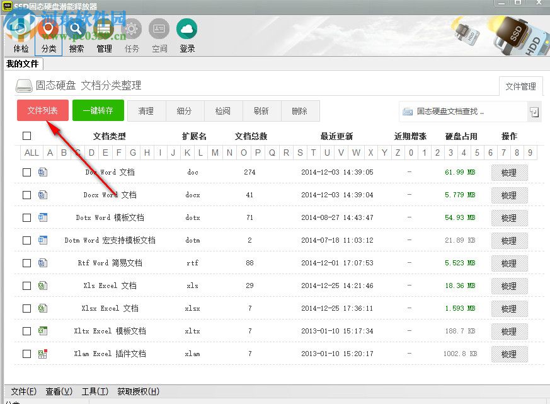Click 梳理 for the dotx row
Image resolution: width=550 pixels, height=404 pixels.
pos(509,218)
